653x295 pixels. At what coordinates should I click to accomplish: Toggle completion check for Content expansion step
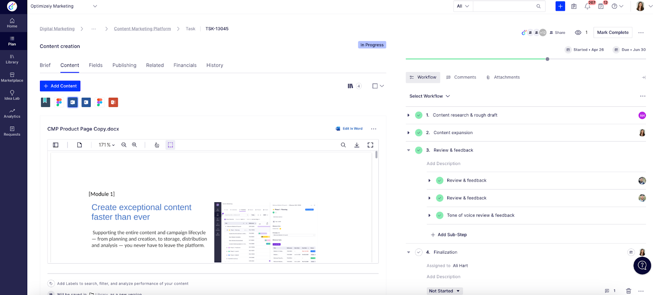click(418, 133)
